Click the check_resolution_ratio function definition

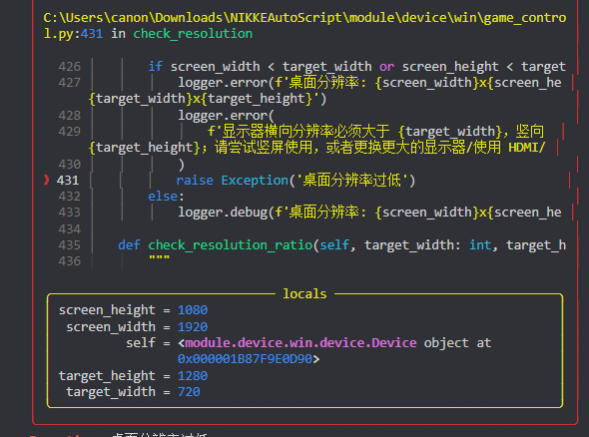click(x=231, y=245)
